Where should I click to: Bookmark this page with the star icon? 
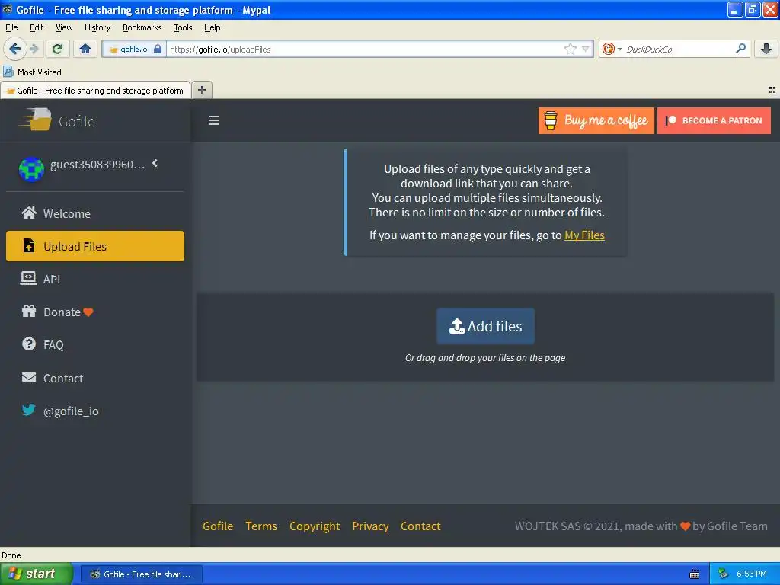click(570, 49)
